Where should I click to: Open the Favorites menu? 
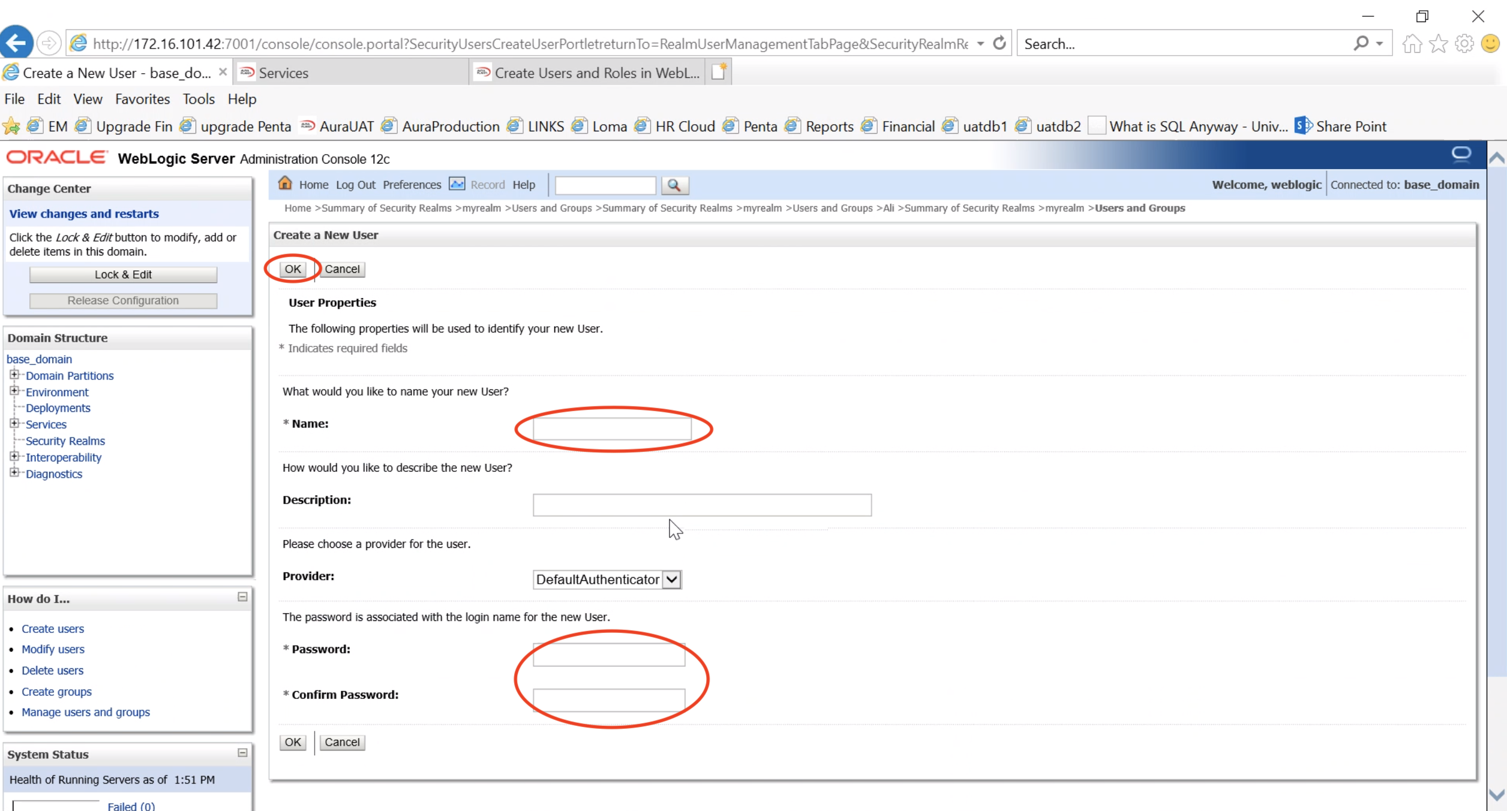[142, 99]
